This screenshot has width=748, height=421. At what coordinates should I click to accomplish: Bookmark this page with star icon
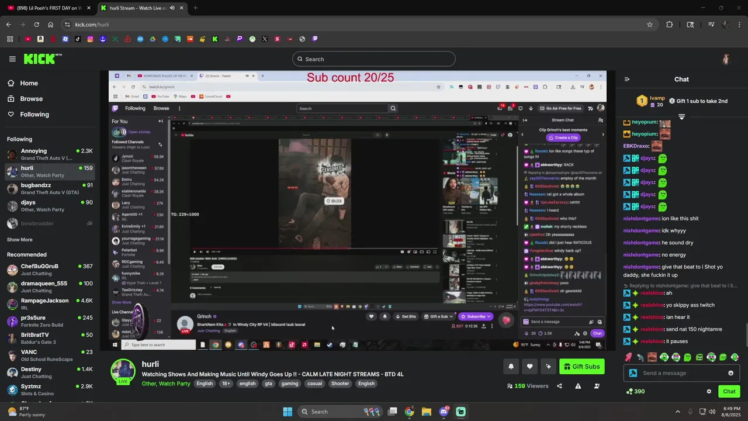coord(649,25)
